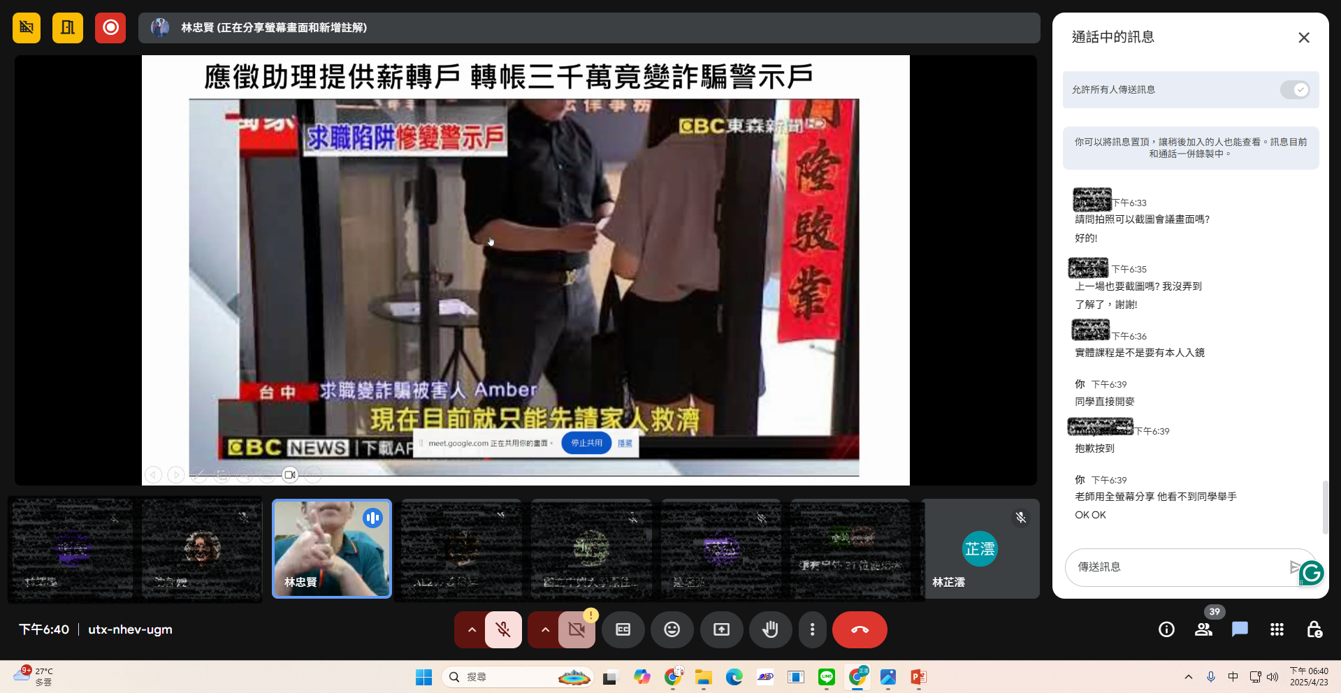The width and height of the screenshot is (1341, 693).
Task: Turn on captions with CC icon
Action: [x=623, y=629]
